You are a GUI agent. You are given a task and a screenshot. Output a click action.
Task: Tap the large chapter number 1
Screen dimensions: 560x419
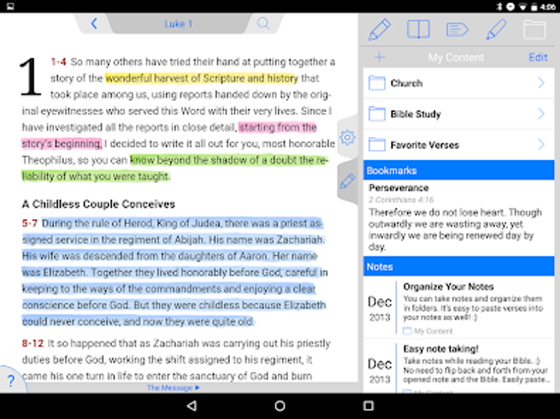tap(30, 77)
